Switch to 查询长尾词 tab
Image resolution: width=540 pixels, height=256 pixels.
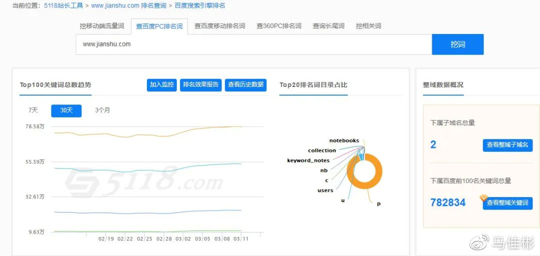pyautogui.click(x=328, y=26)
